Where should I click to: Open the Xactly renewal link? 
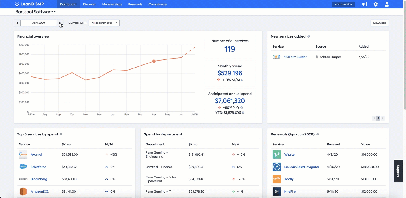(x=289, y=179)
